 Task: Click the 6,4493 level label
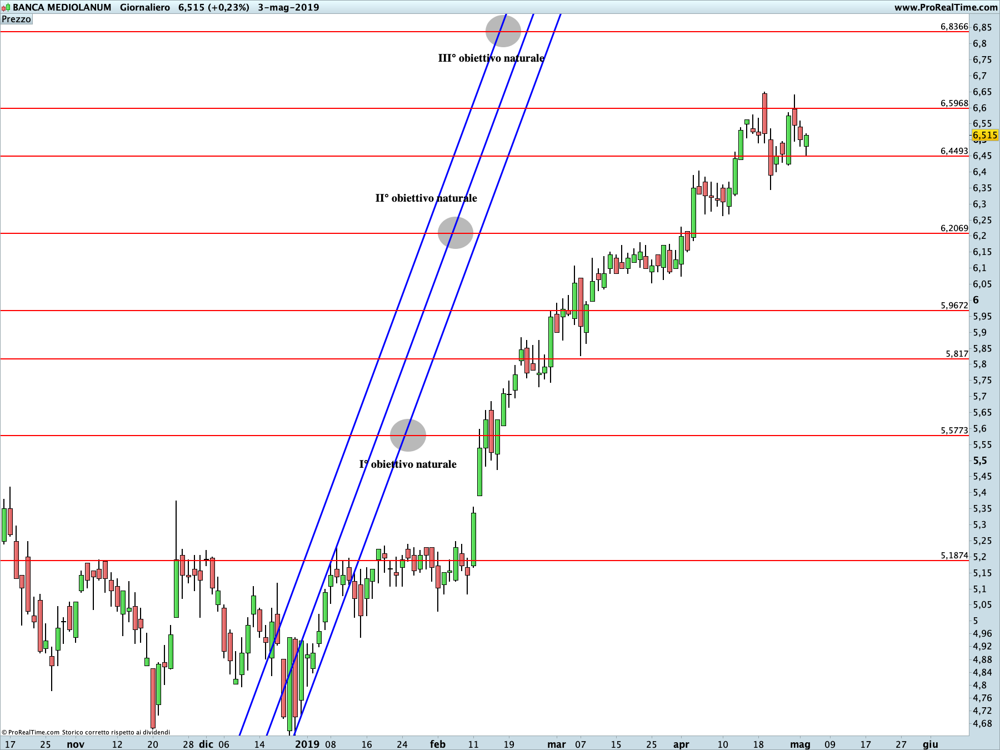point(954,151)
